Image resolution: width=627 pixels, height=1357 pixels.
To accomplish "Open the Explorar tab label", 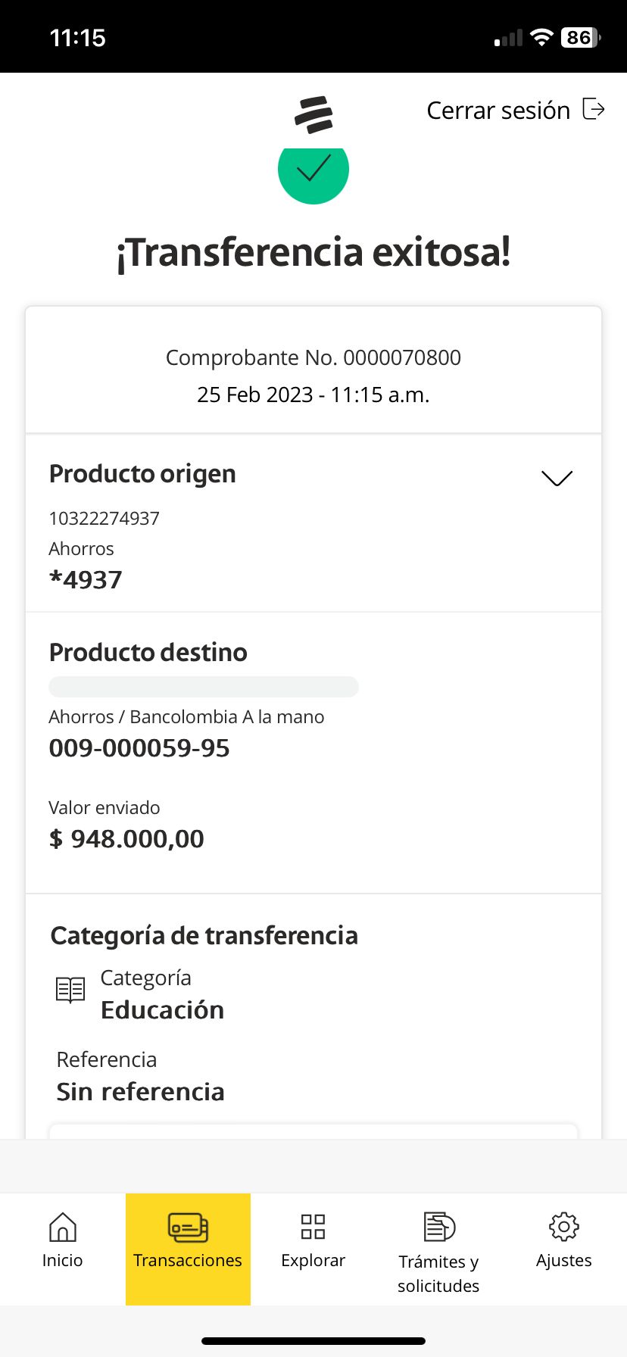I will [313, 1260].
